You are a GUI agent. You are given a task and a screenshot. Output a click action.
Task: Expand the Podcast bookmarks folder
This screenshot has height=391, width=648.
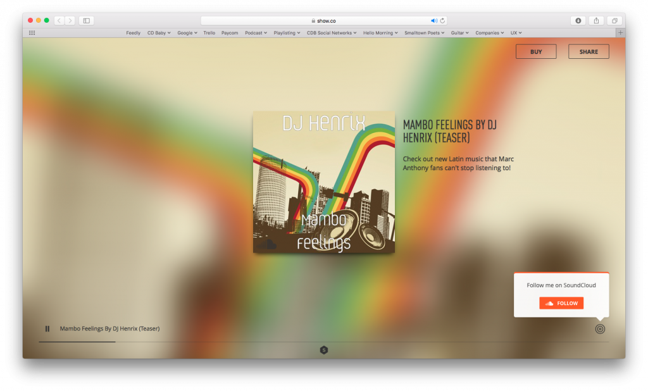256,33
